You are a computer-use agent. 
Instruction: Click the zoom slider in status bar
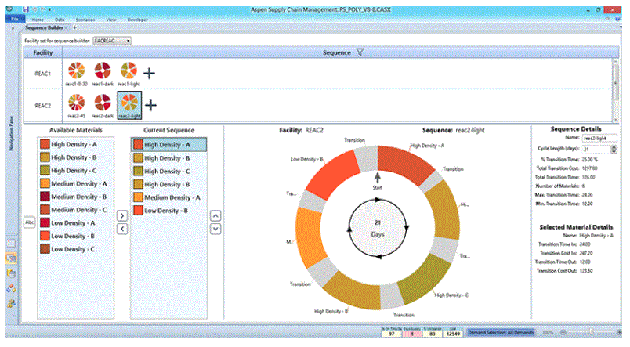[x=591, y=332]
